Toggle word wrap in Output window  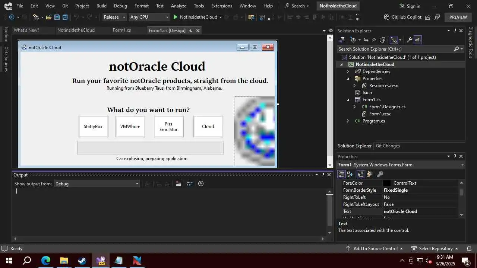[x=190, y=184]
